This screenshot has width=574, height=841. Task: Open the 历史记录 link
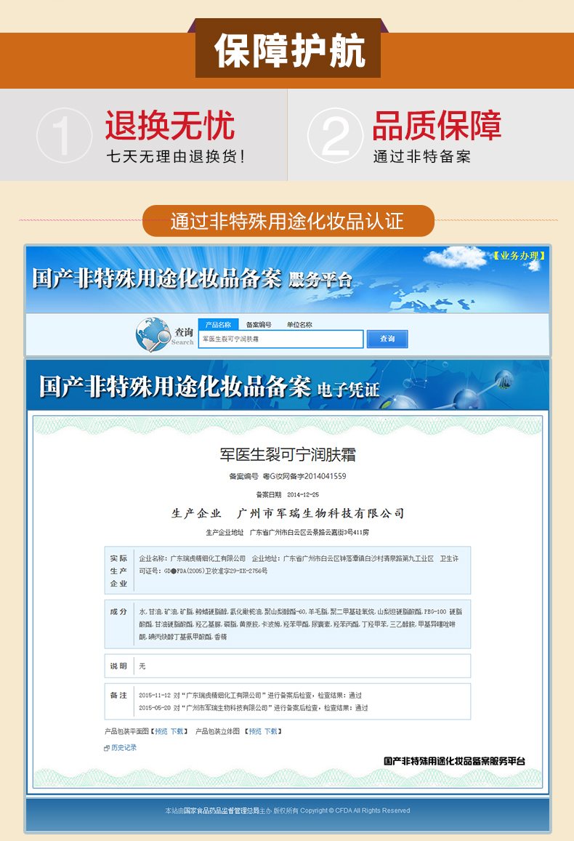[124, 748]
